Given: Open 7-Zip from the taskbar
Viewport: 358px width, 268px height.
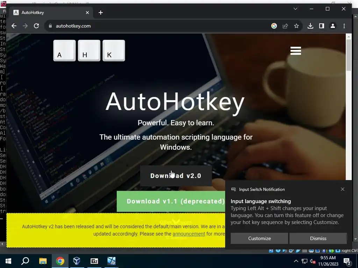Looking at the screenshot, I should tap(94, 261).
